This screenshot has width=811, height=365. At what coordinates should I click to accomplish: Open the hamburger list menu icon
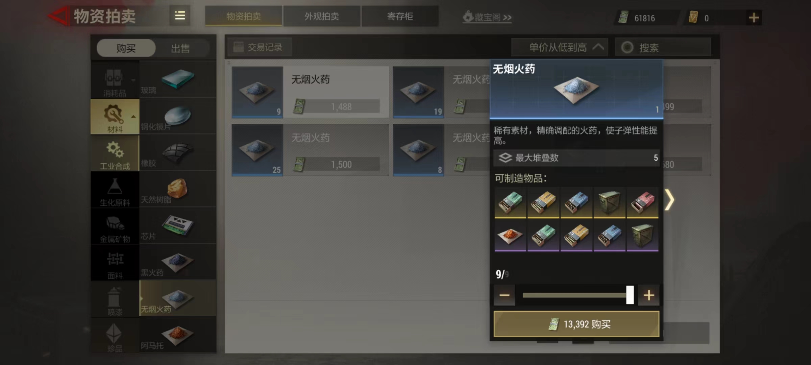(180, 16)
